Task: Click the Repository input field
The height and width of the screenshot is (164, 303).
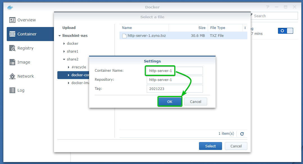Action: (175, 80)
